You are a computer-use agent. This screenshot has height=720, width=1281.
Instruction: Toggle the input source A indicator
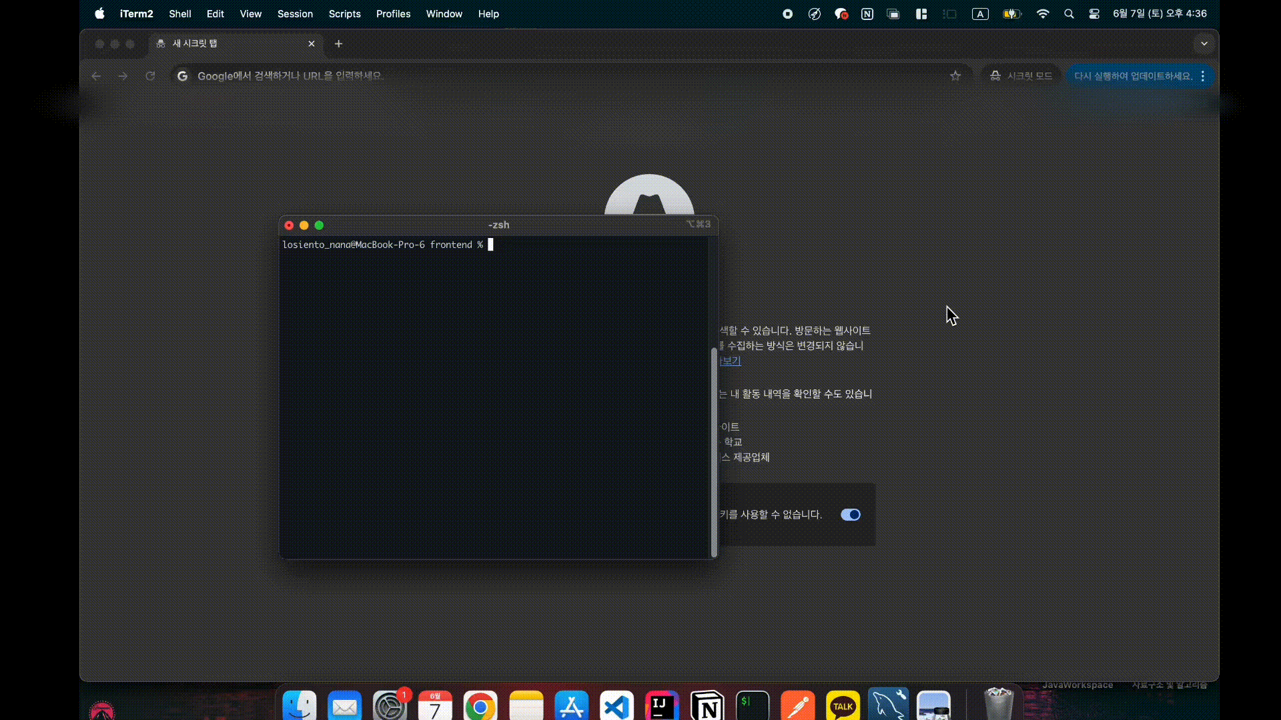tap(980, 14)
